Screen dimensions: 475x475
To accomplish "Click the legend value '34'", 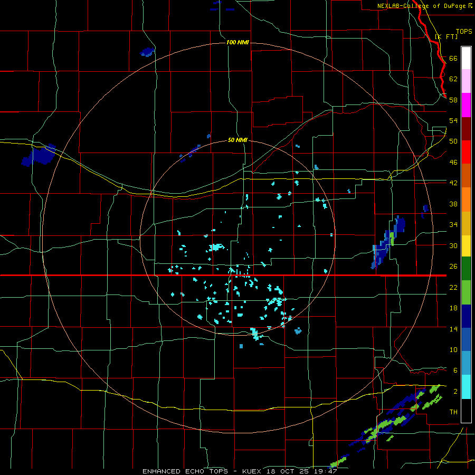I will click(x=453, y=225).
